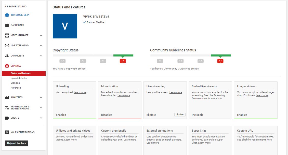Click the Live Streaming broadcast icon
The image size is (288, 155).
7,46
